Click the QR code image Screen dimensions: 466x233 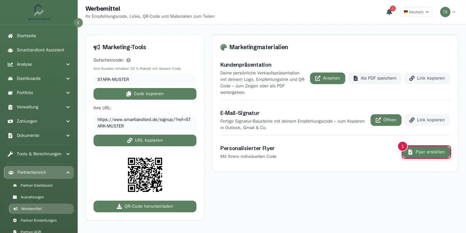145,175
